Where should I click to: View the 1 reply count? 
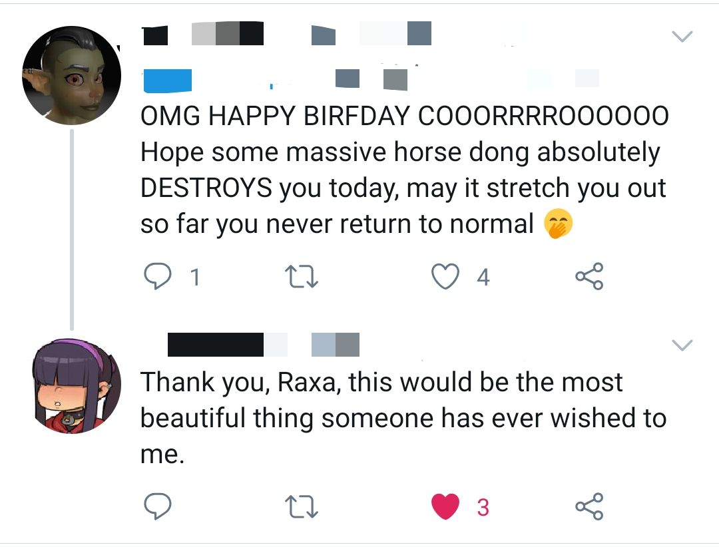[195, 277]
